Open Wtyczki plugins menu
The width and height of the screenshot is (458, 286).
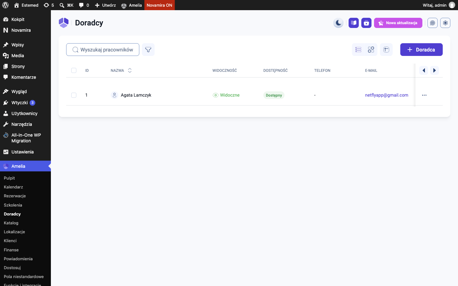pos(25,103)
